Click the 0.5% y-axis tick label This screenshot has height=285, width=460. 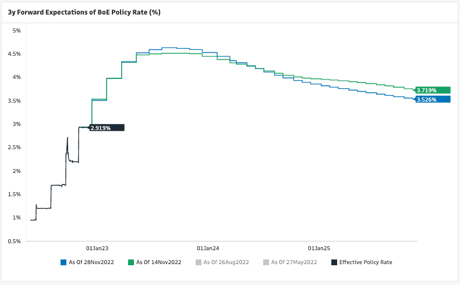[x=14, y=241]
